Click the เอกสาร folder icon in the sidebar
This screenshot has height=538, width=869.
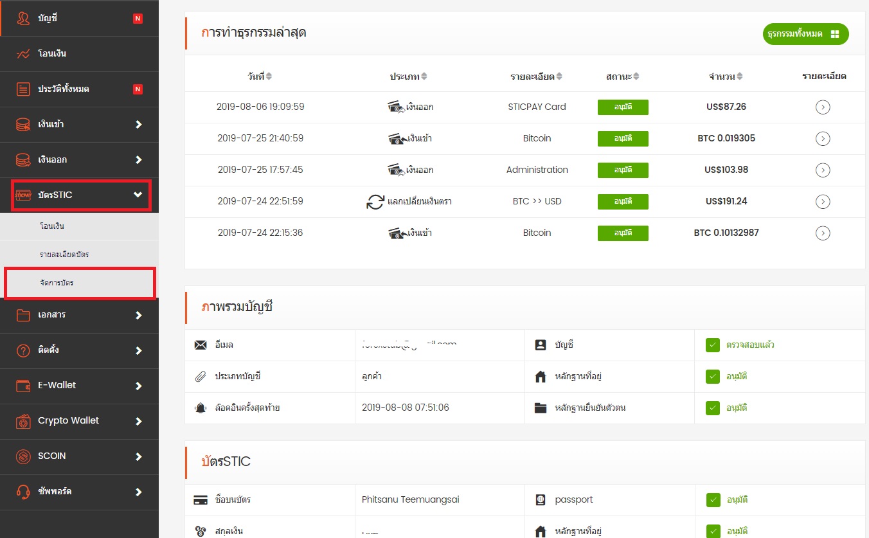click(x=23, y=315)
